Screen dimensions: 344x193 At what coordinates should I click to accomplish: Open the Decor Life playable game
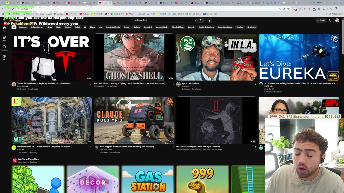coord(93,179)
